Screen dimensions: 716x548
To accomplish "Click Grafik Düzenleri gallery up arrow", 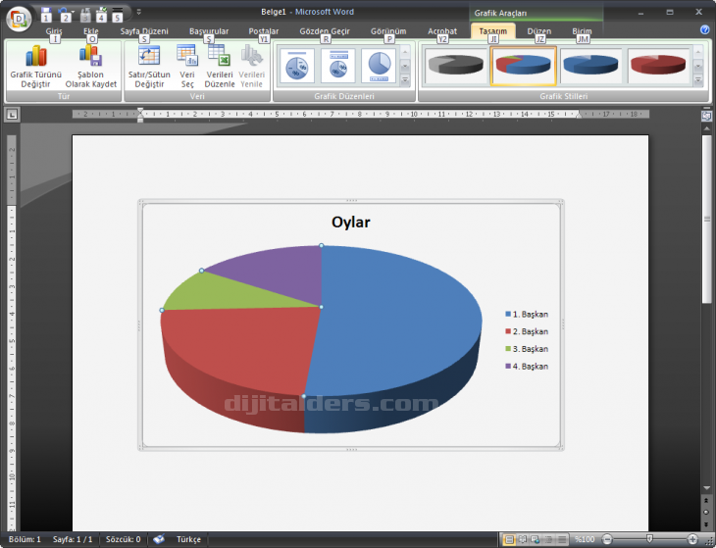I will point(405,53).
